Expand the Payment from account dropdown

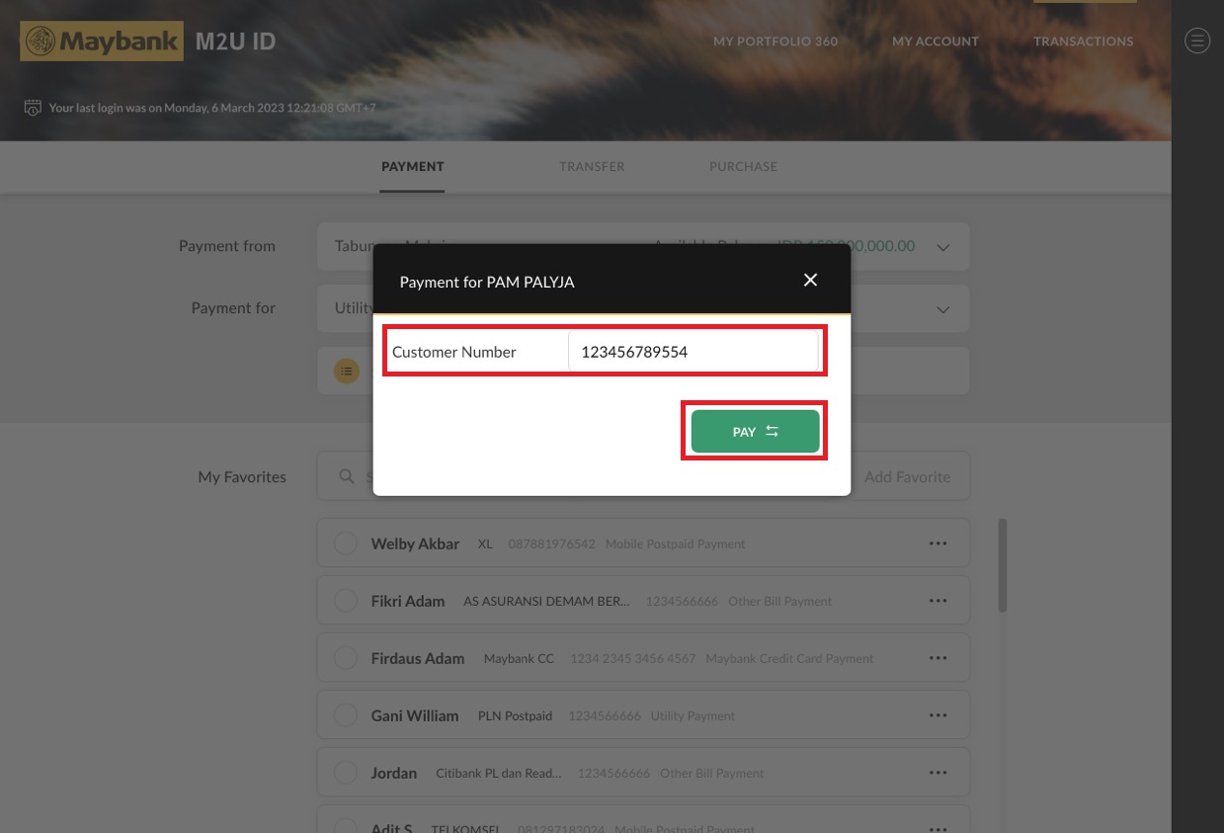pos(942,247)
